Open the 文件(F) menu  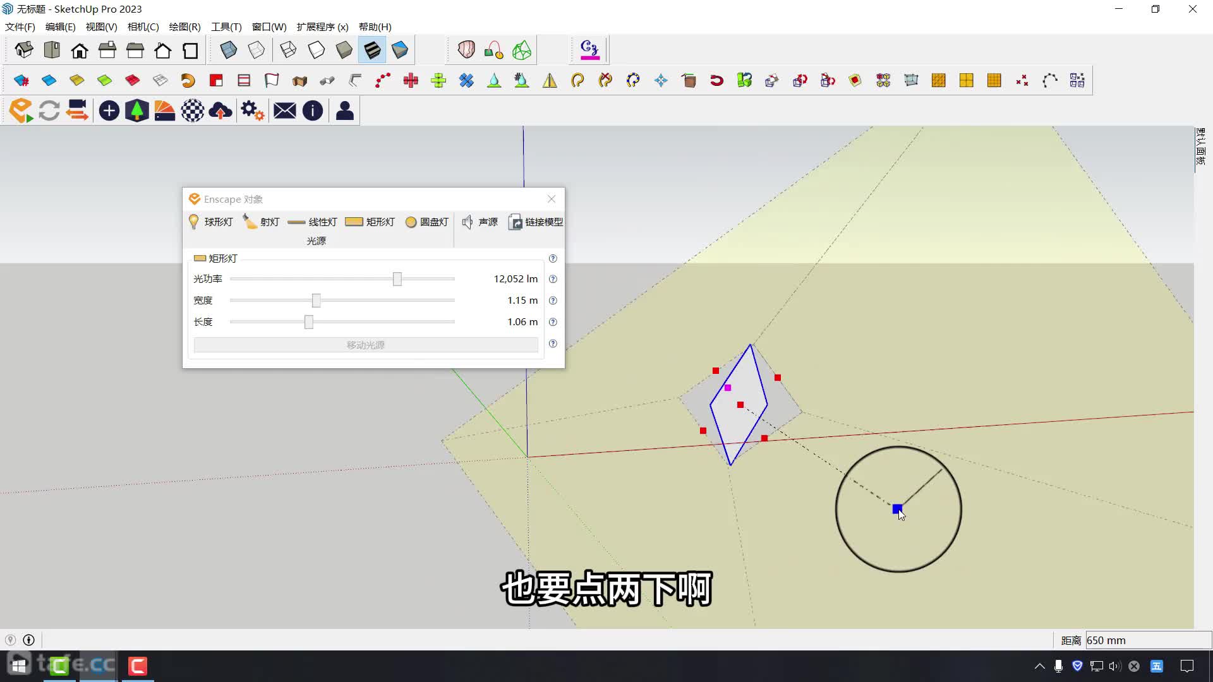pos(20,27)
